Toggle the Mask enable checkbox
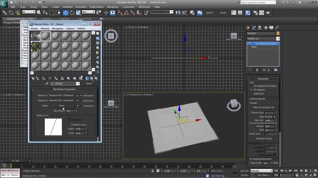The image size is (318, 178). click(77, 106)
